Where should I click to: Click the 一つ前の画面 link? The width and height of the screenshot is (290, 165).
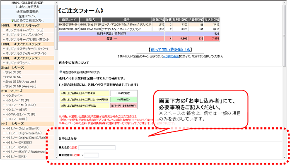(x=171, y=56)
